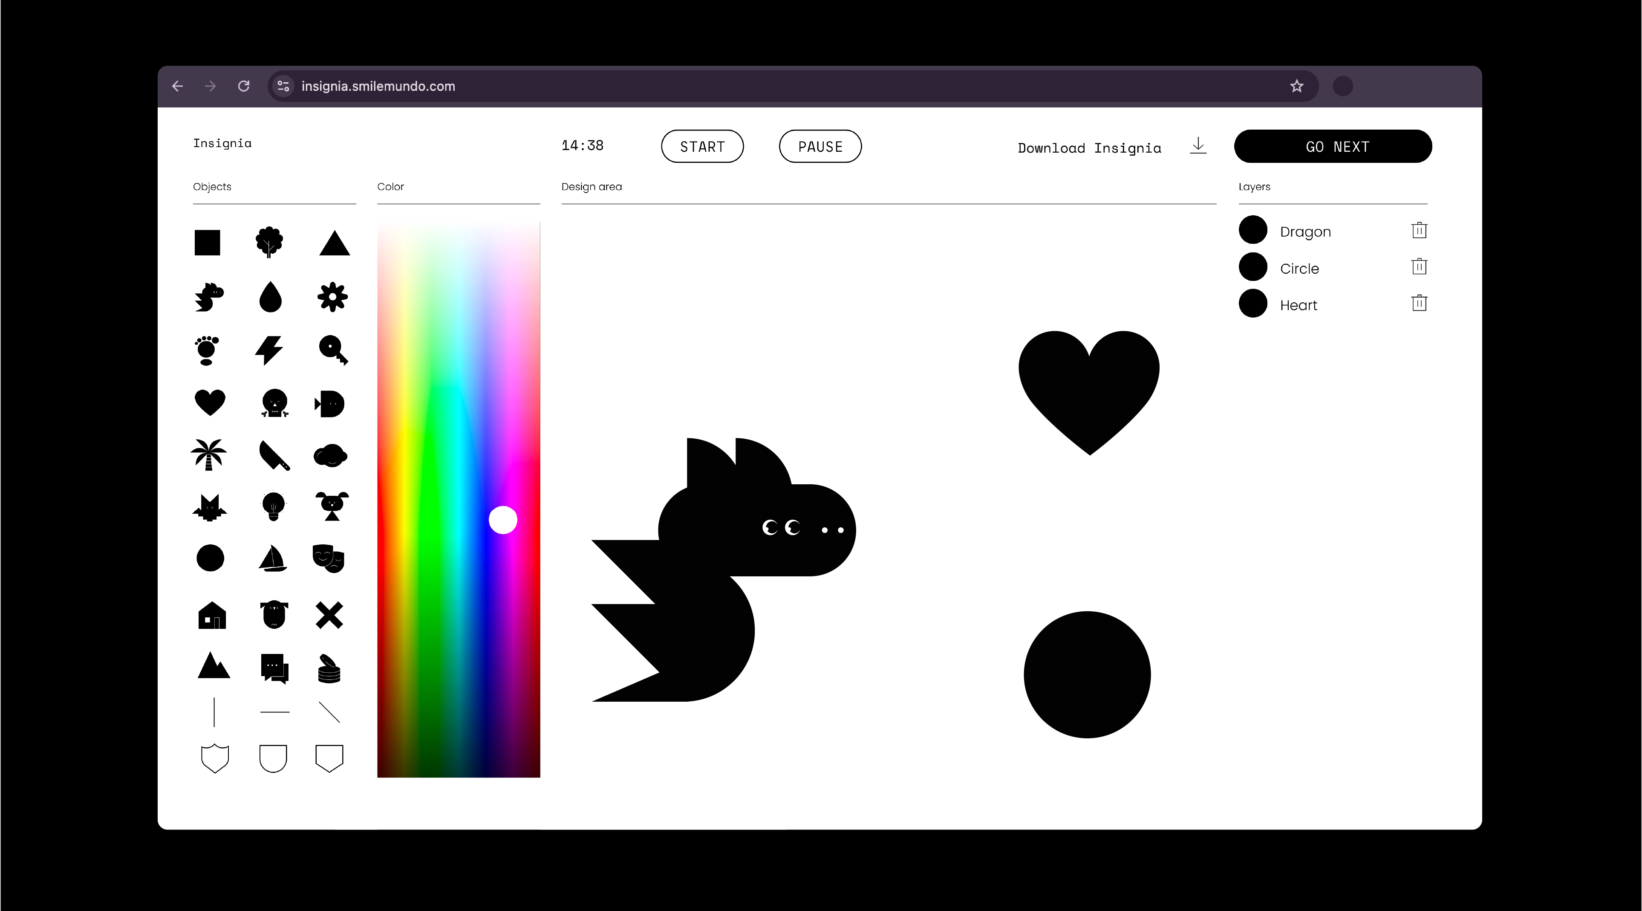Screen dimensions: 1642x911
Task: Select the theater masks object
Action: pyautogui.click(x=329, y=558)
